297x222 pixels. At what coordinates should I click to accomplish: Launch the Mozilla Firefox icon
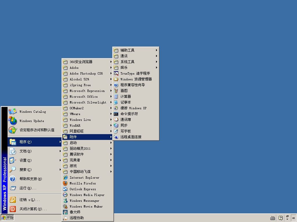pyautogui.click(x=65, y=183)
